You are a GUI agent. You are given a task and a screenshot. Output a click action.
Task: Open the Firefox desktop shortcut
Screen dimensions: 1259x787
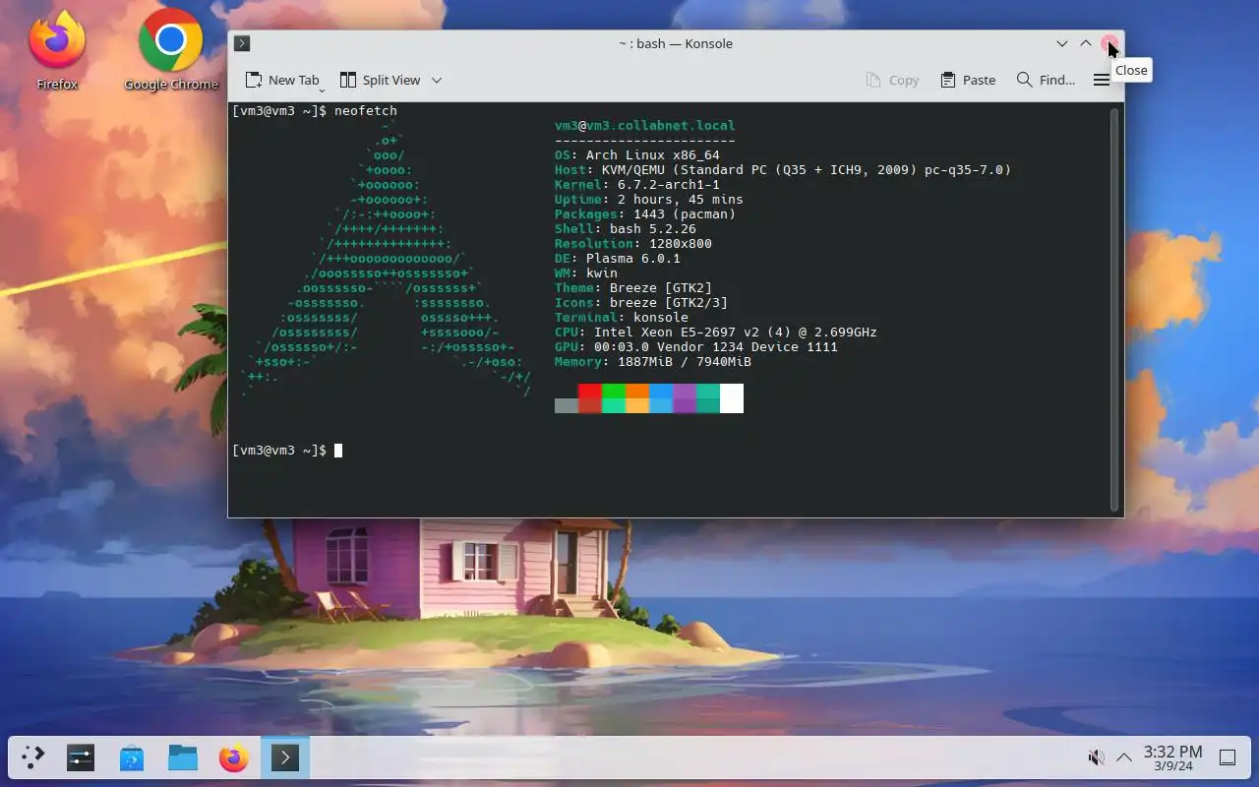57,51
